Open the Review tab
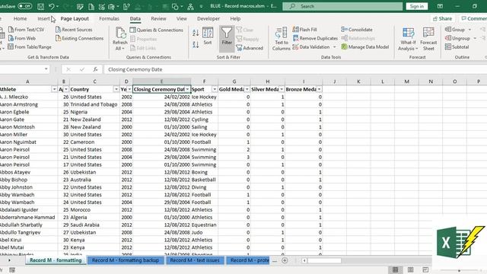 (159, 18)
